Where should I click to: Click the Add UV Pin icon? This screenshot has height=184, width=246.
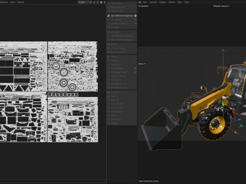[109, 3]
